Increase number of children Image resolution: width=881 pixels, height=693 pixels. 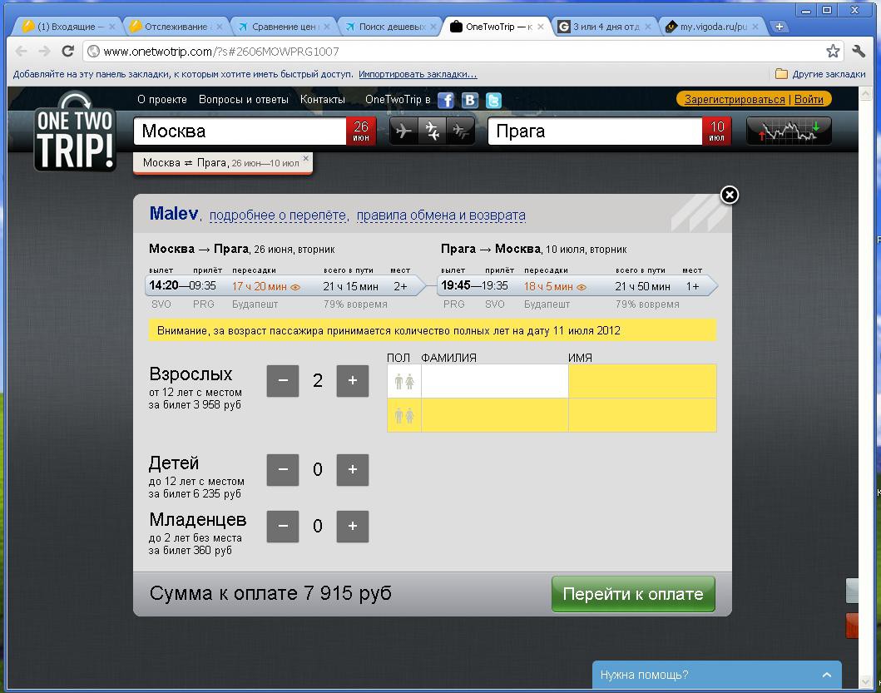(x=352, y=470)
